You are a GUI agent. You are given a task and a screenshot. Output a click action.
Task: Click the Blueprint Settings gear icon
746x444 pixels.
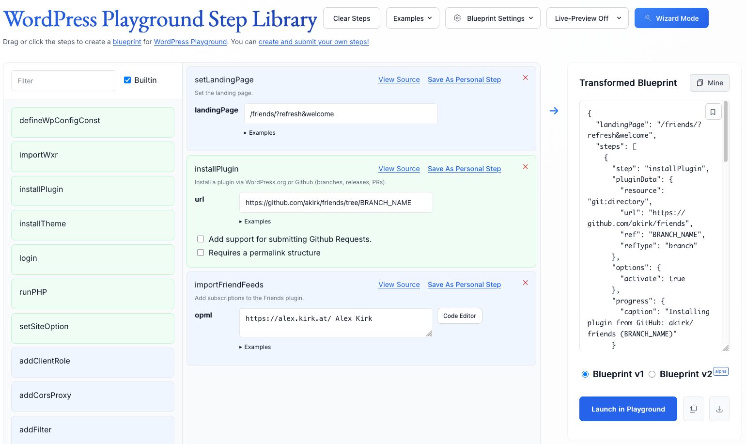coord(457,17)
